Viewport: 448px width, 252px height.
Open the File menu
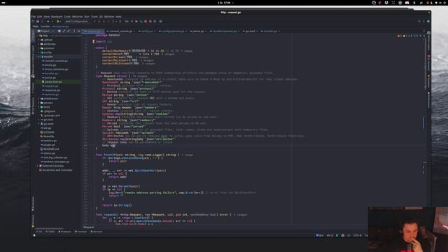pos(34,17)
